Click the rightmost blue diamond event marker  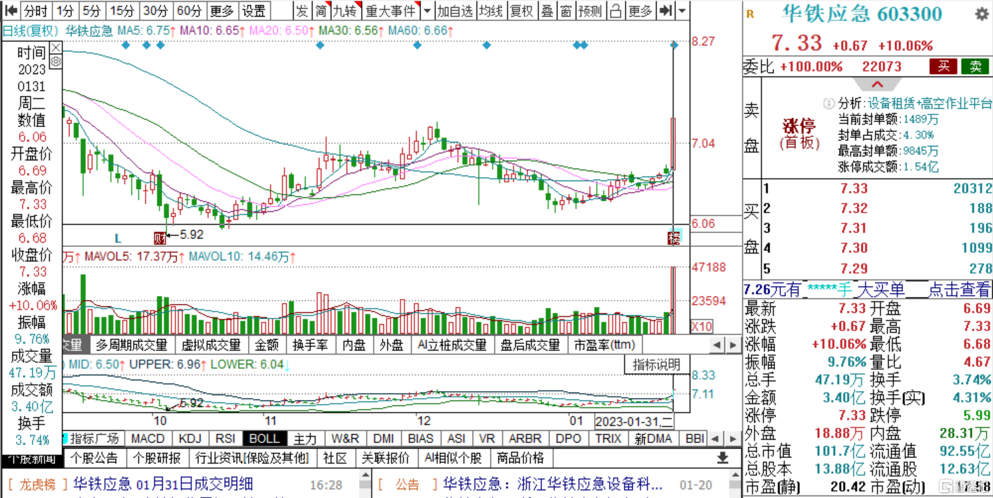pyautogui.click(x=674, y=45)
